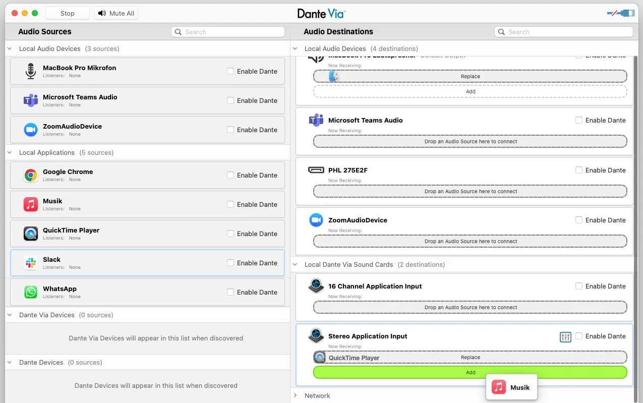The height and width of the screenshot is (403, 643).
Task: Enable Dante for Slack source
Action: pyautogui.click(x=230, y=263)
